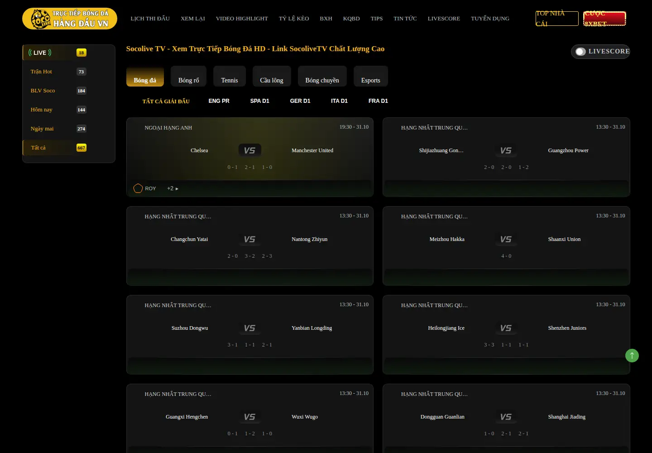The height and width of the screenshot is (453, 652).
Task: Open KQBD results in the top menu
Action: [x=351, y=19]
